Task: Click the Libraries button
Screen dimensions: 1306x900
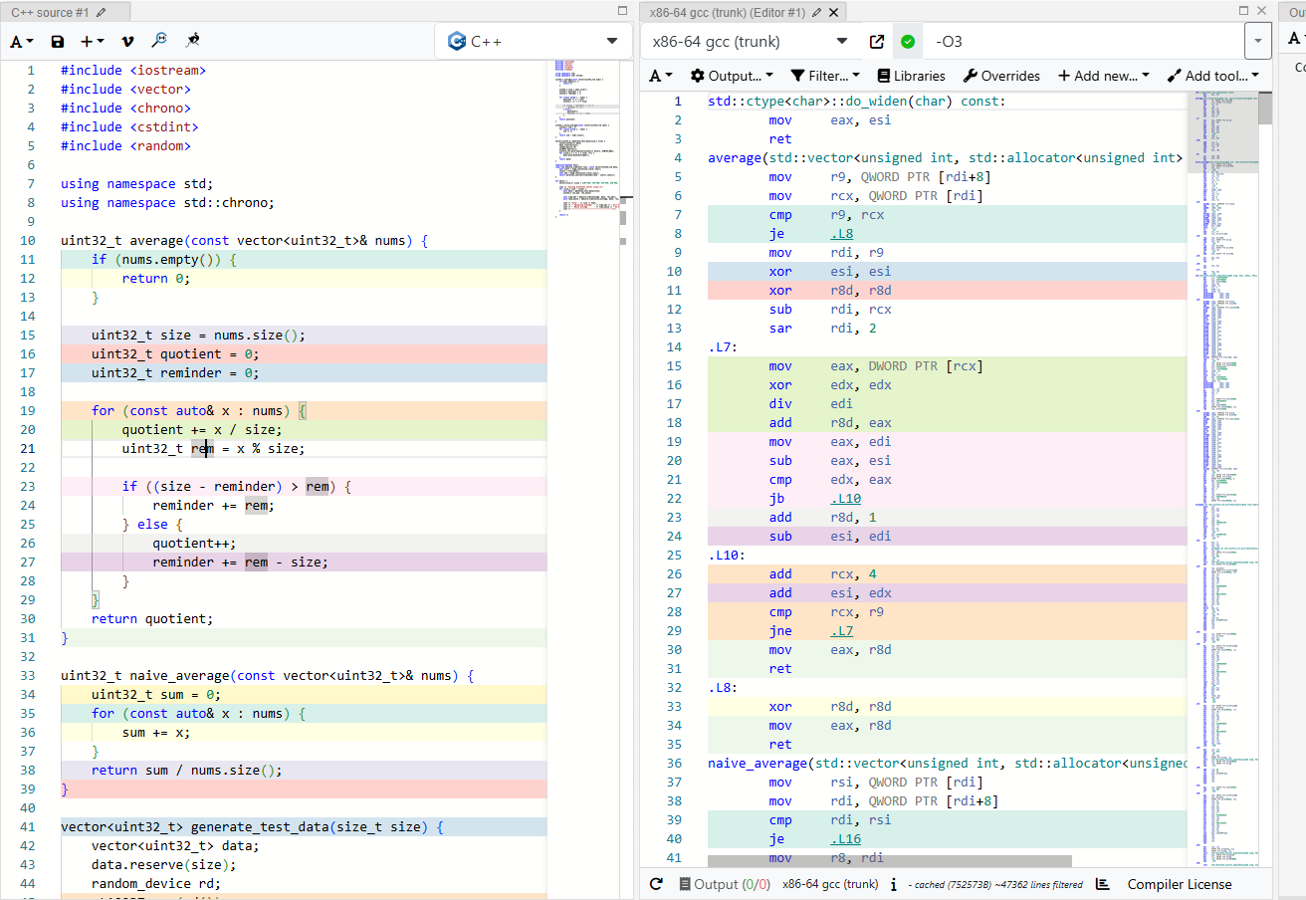Action: click(911, 76)
